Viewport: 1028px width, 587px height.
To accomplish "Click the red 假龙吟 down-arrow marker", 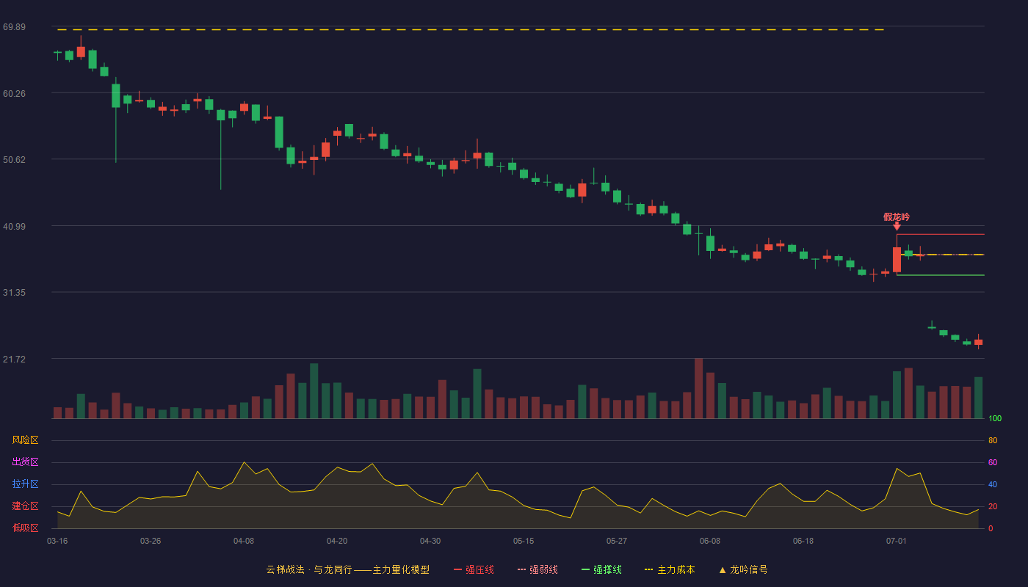I will coord(897,227).
